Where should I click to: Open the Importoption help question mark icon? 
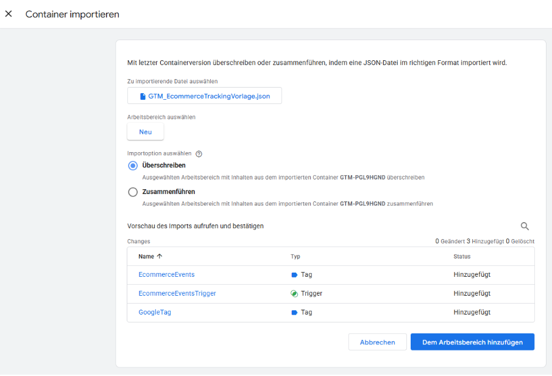(199, 154)
